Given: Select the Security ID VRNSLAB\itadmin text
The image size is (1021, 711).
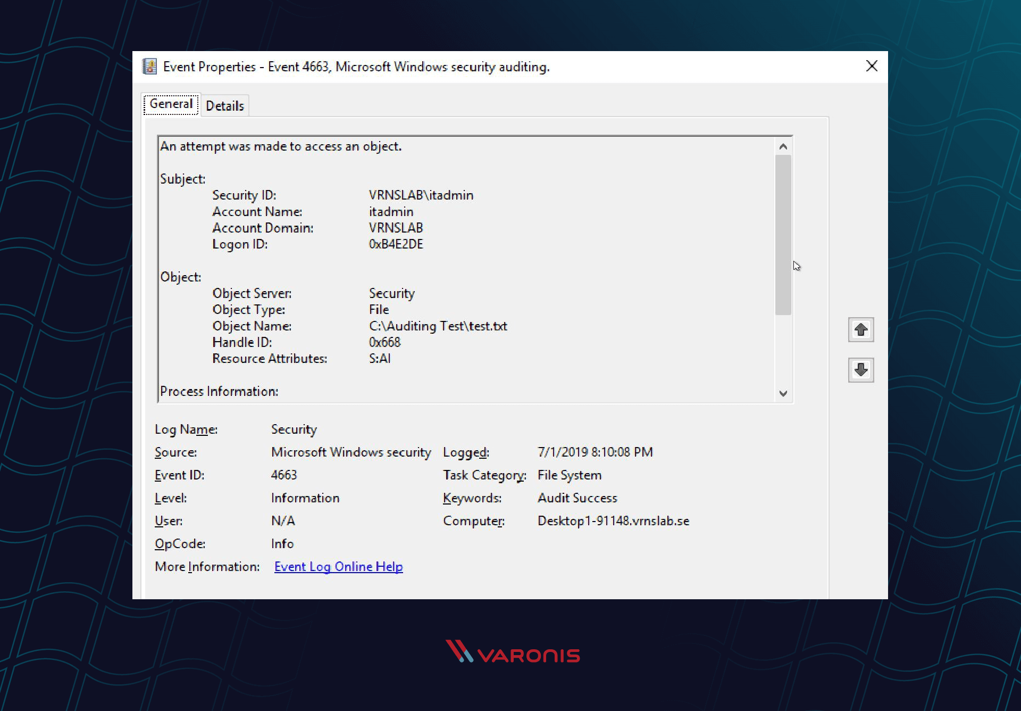Looking at the screenshot, I should click(x=421, y=195).
